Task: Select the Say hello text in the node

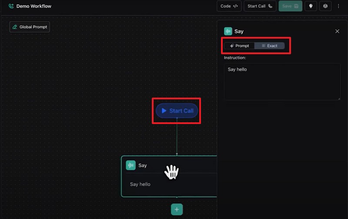Action: pyautogui.click(x=140, y=184)
